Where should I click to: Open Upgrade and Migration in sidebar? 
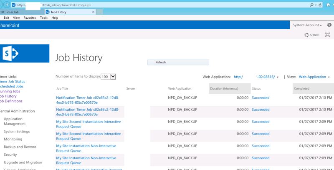[x=23, y=162]
